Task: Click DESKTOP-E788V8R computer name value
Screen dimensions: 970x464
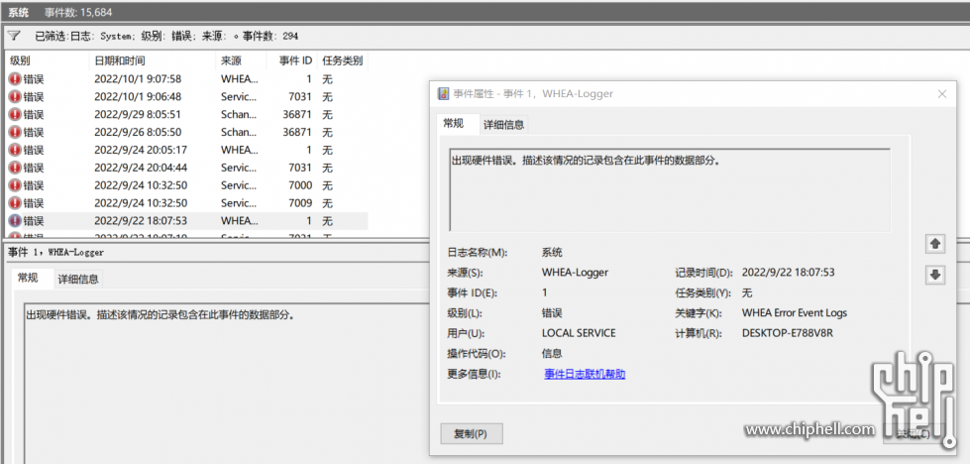Action: tap(788, 333)
